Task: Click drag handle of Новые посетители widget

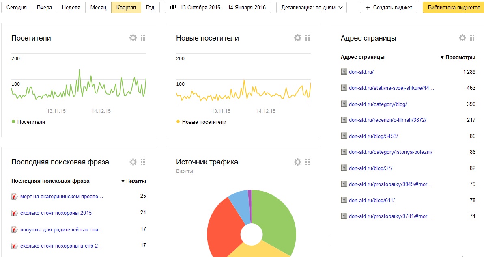Action: (x=308, y=38)
